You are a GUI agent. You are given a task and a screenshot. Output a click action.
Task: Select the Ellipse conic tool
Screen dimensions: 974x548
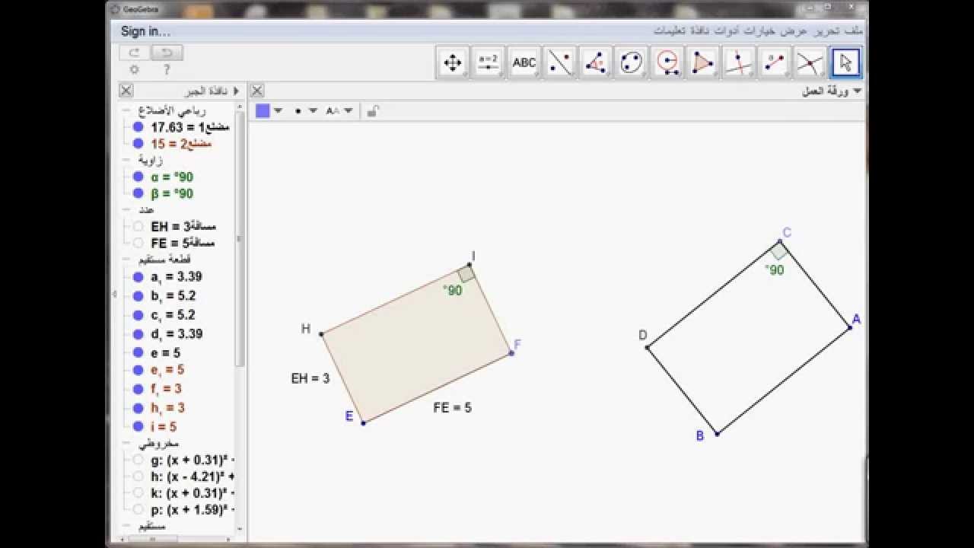click(631, 63)
